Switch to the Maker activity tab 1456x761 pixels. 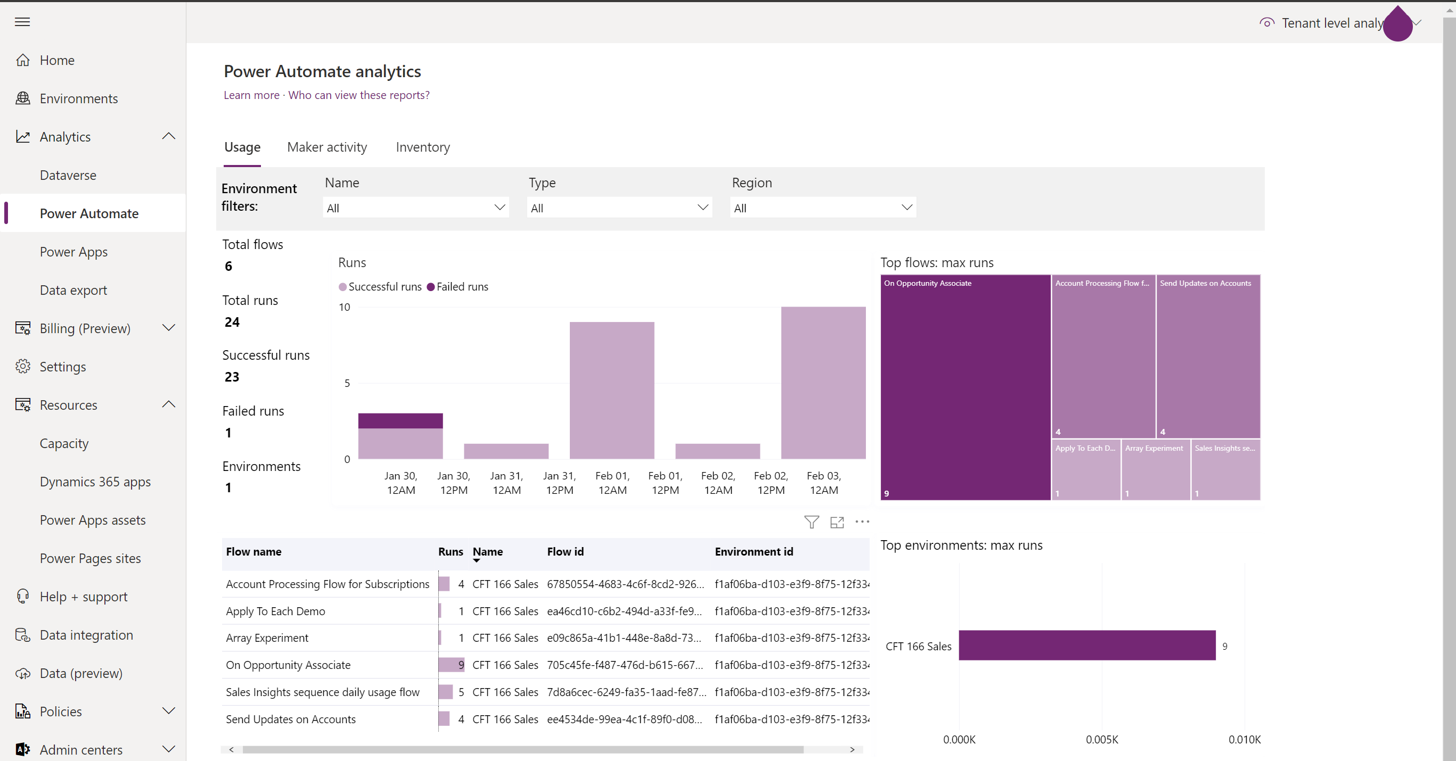point(326,147)
